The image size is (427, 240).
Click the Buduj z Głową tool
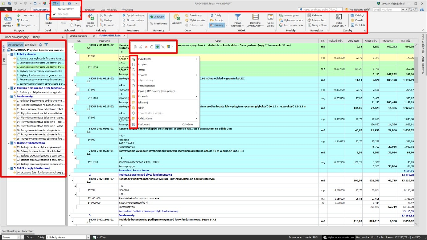[x=317, y=25]
